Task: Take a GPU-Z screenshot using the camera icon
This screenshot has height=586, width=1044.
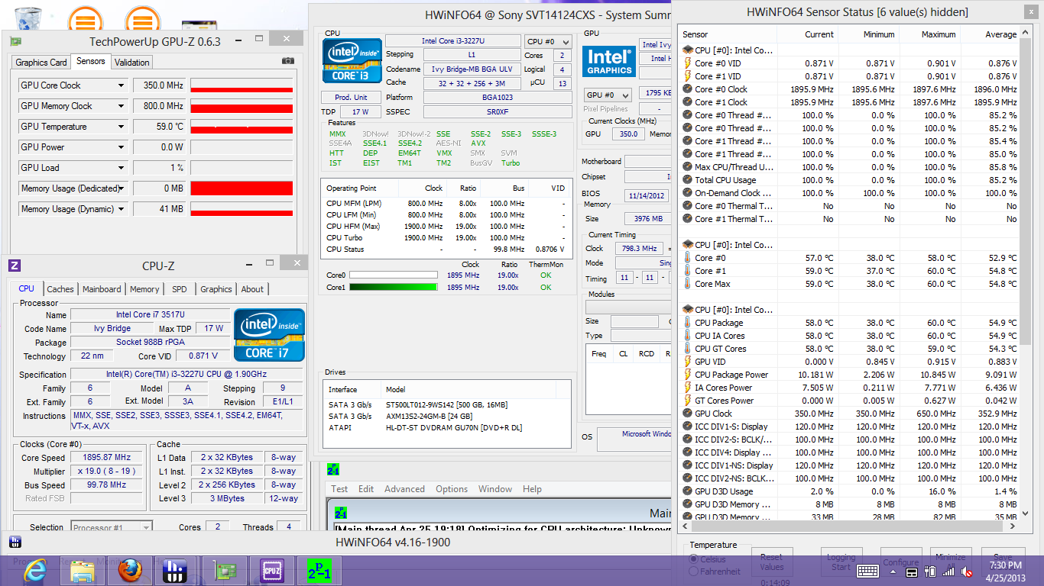Action: (x=287, y=61)
